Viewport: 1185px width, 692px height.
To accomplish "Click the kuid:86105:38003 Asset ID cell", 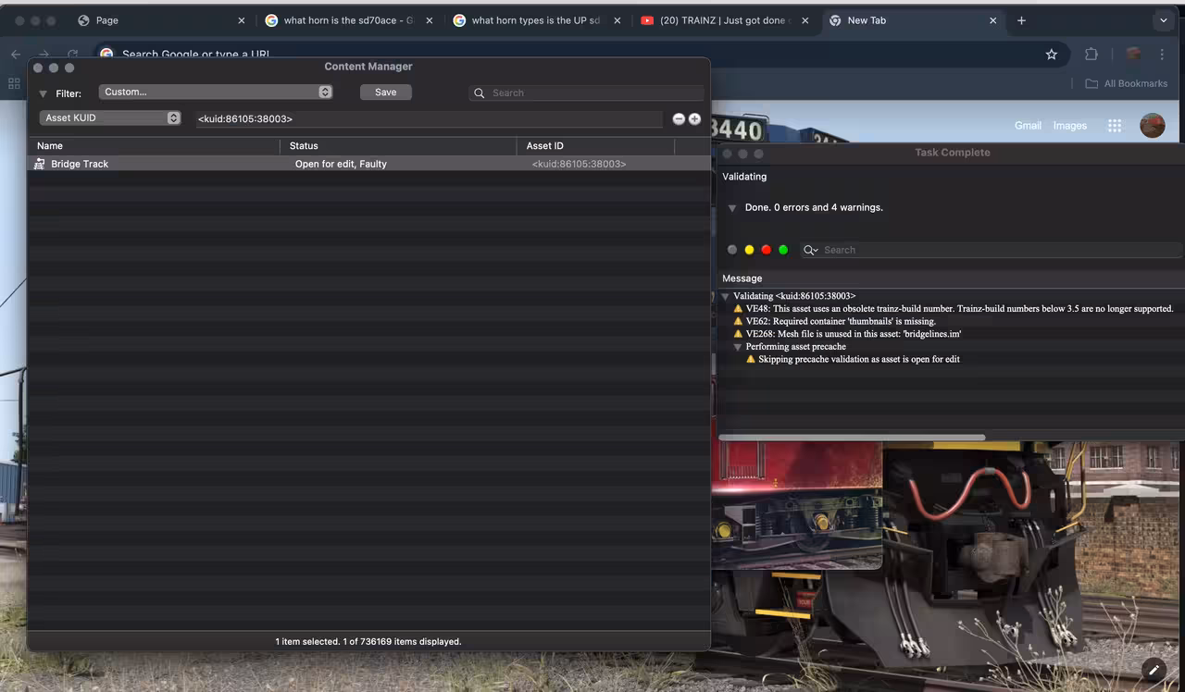I will (x=579, y=164).
